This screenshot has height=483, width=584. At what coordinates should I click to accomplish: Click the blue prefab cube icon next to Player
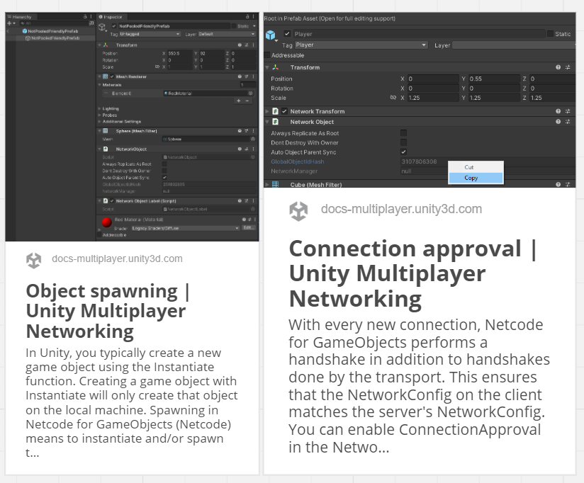click(x=271, y=34)
